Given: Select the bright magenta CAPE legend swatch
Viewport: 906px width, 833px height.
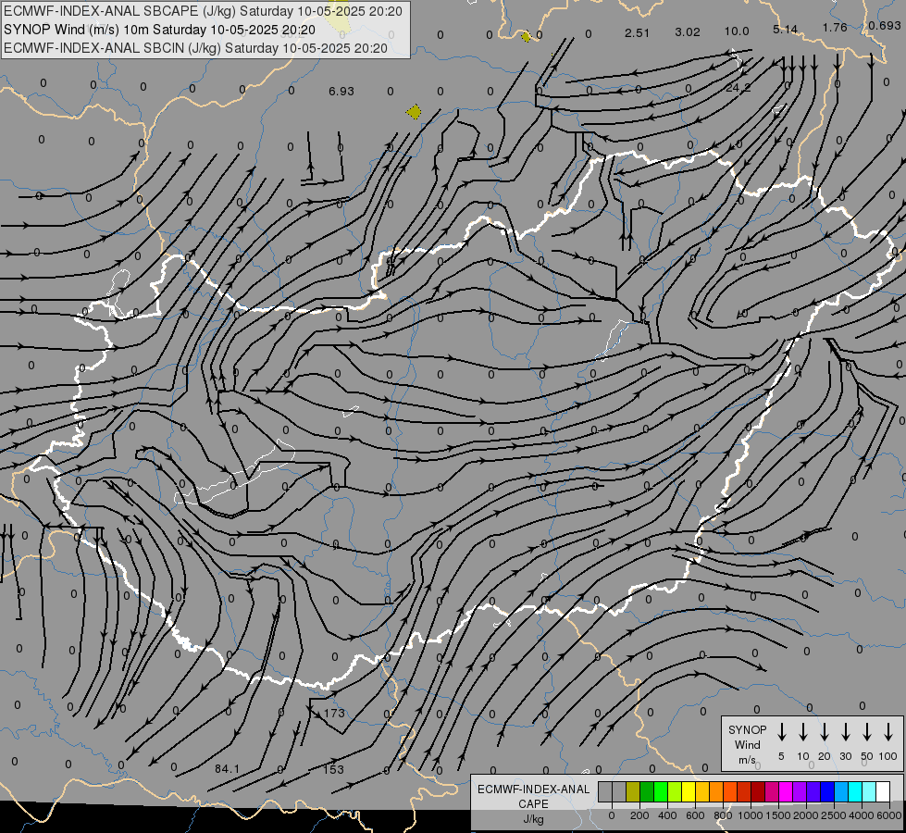Looking at the screenshot, I should tap(786, 792).
